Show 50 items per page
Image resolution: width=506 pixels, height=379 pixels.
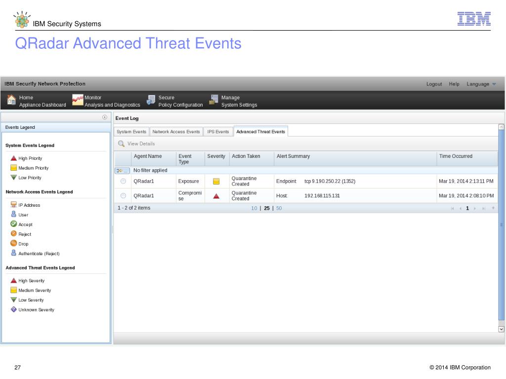[x=279, y=208]
